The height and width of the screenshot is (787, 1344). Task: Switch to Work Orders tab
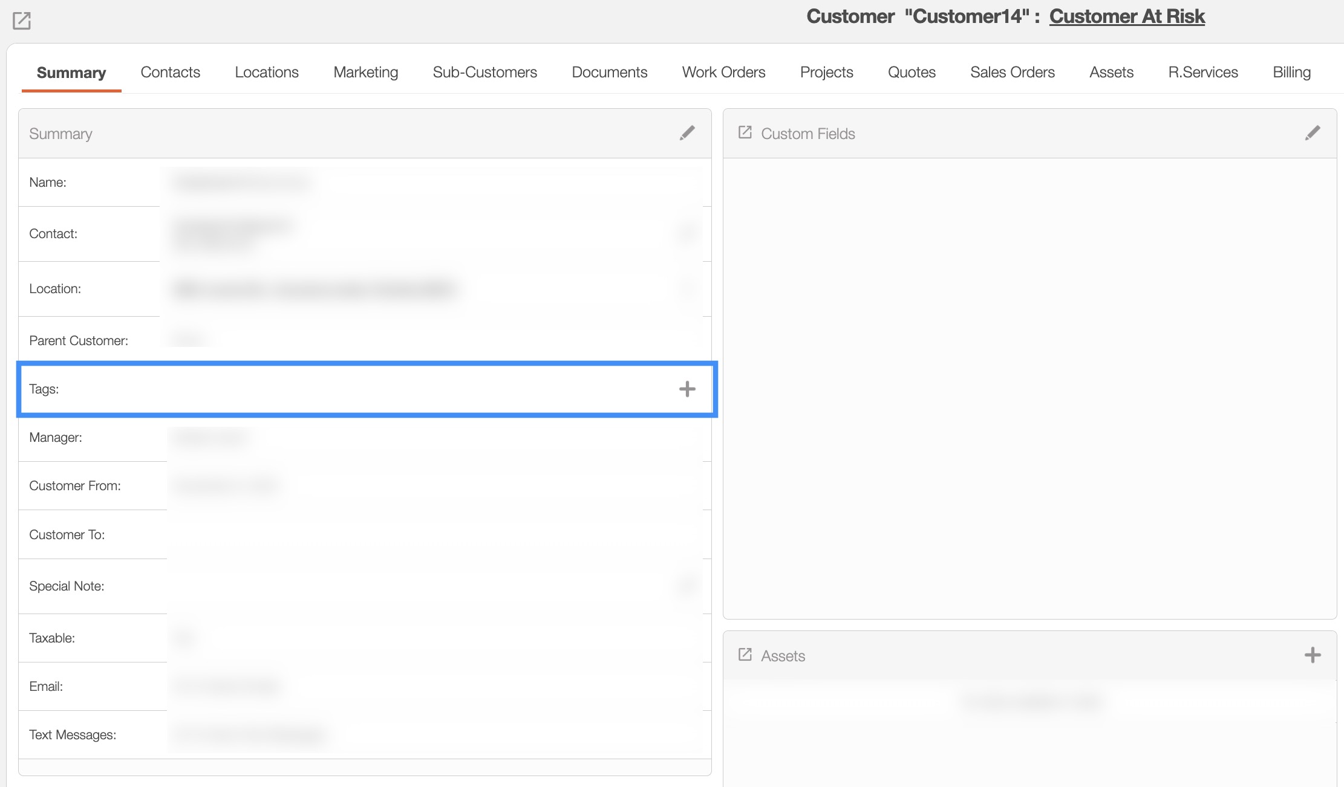[x=723, y=72]
